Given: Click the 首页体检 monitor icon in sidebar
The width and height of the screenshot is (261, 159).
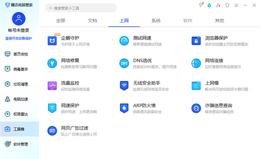Looking at the screenshot, I should tap(7, 54).
